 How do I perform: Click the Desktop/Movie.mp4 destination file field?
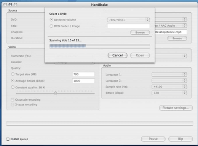[171, 32]
